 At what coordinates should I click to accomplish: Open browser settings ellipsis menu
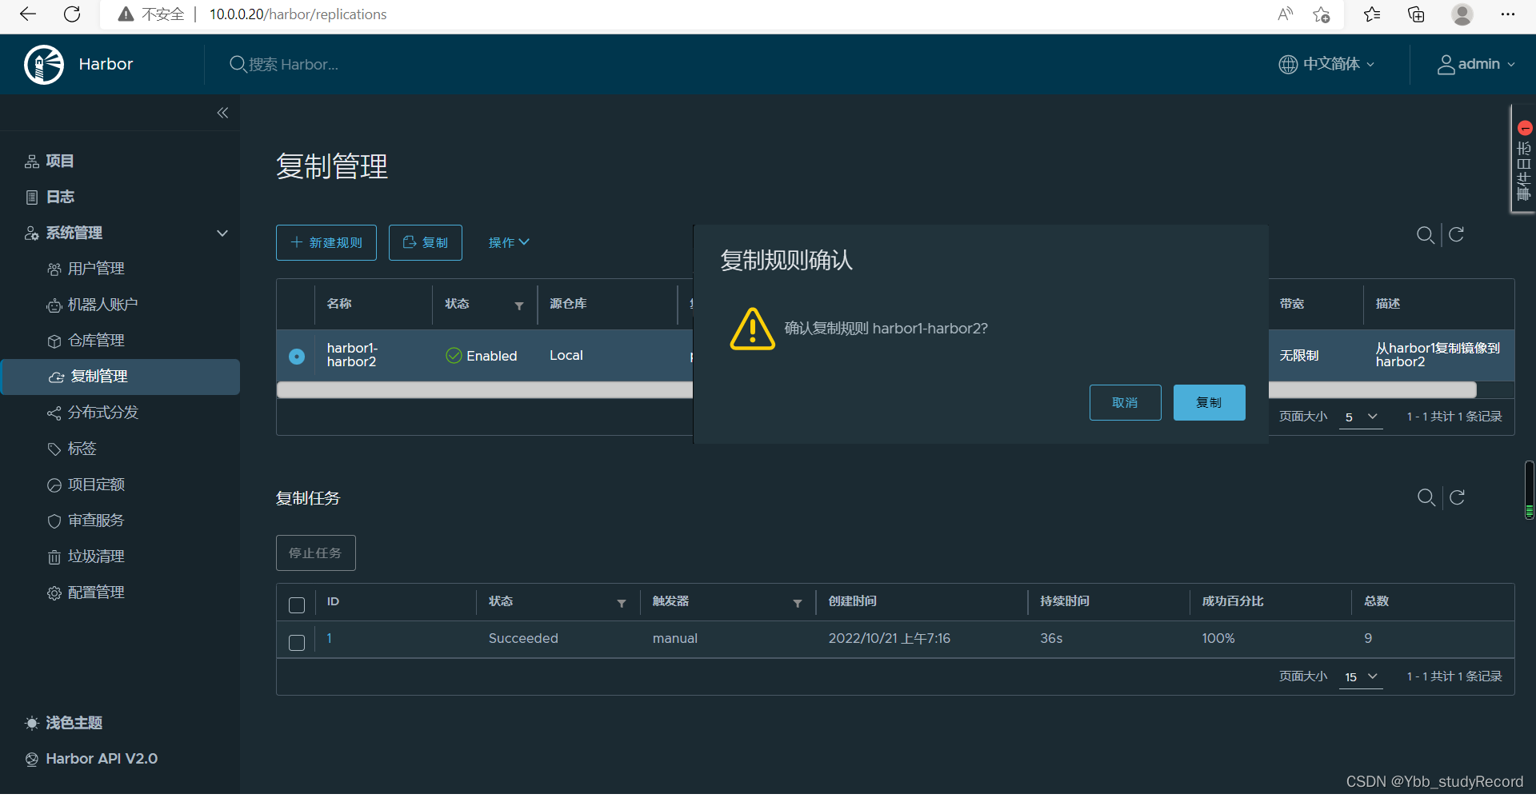coord(1508,14)
